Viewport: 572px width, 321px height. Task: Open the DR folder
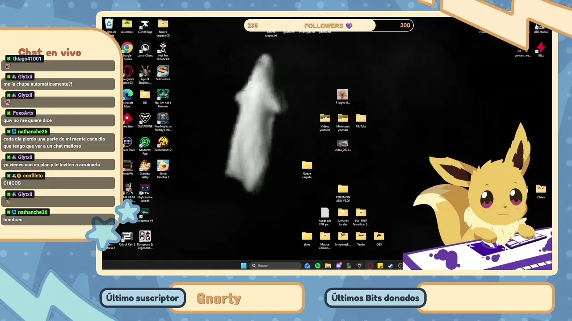[145, 97]
